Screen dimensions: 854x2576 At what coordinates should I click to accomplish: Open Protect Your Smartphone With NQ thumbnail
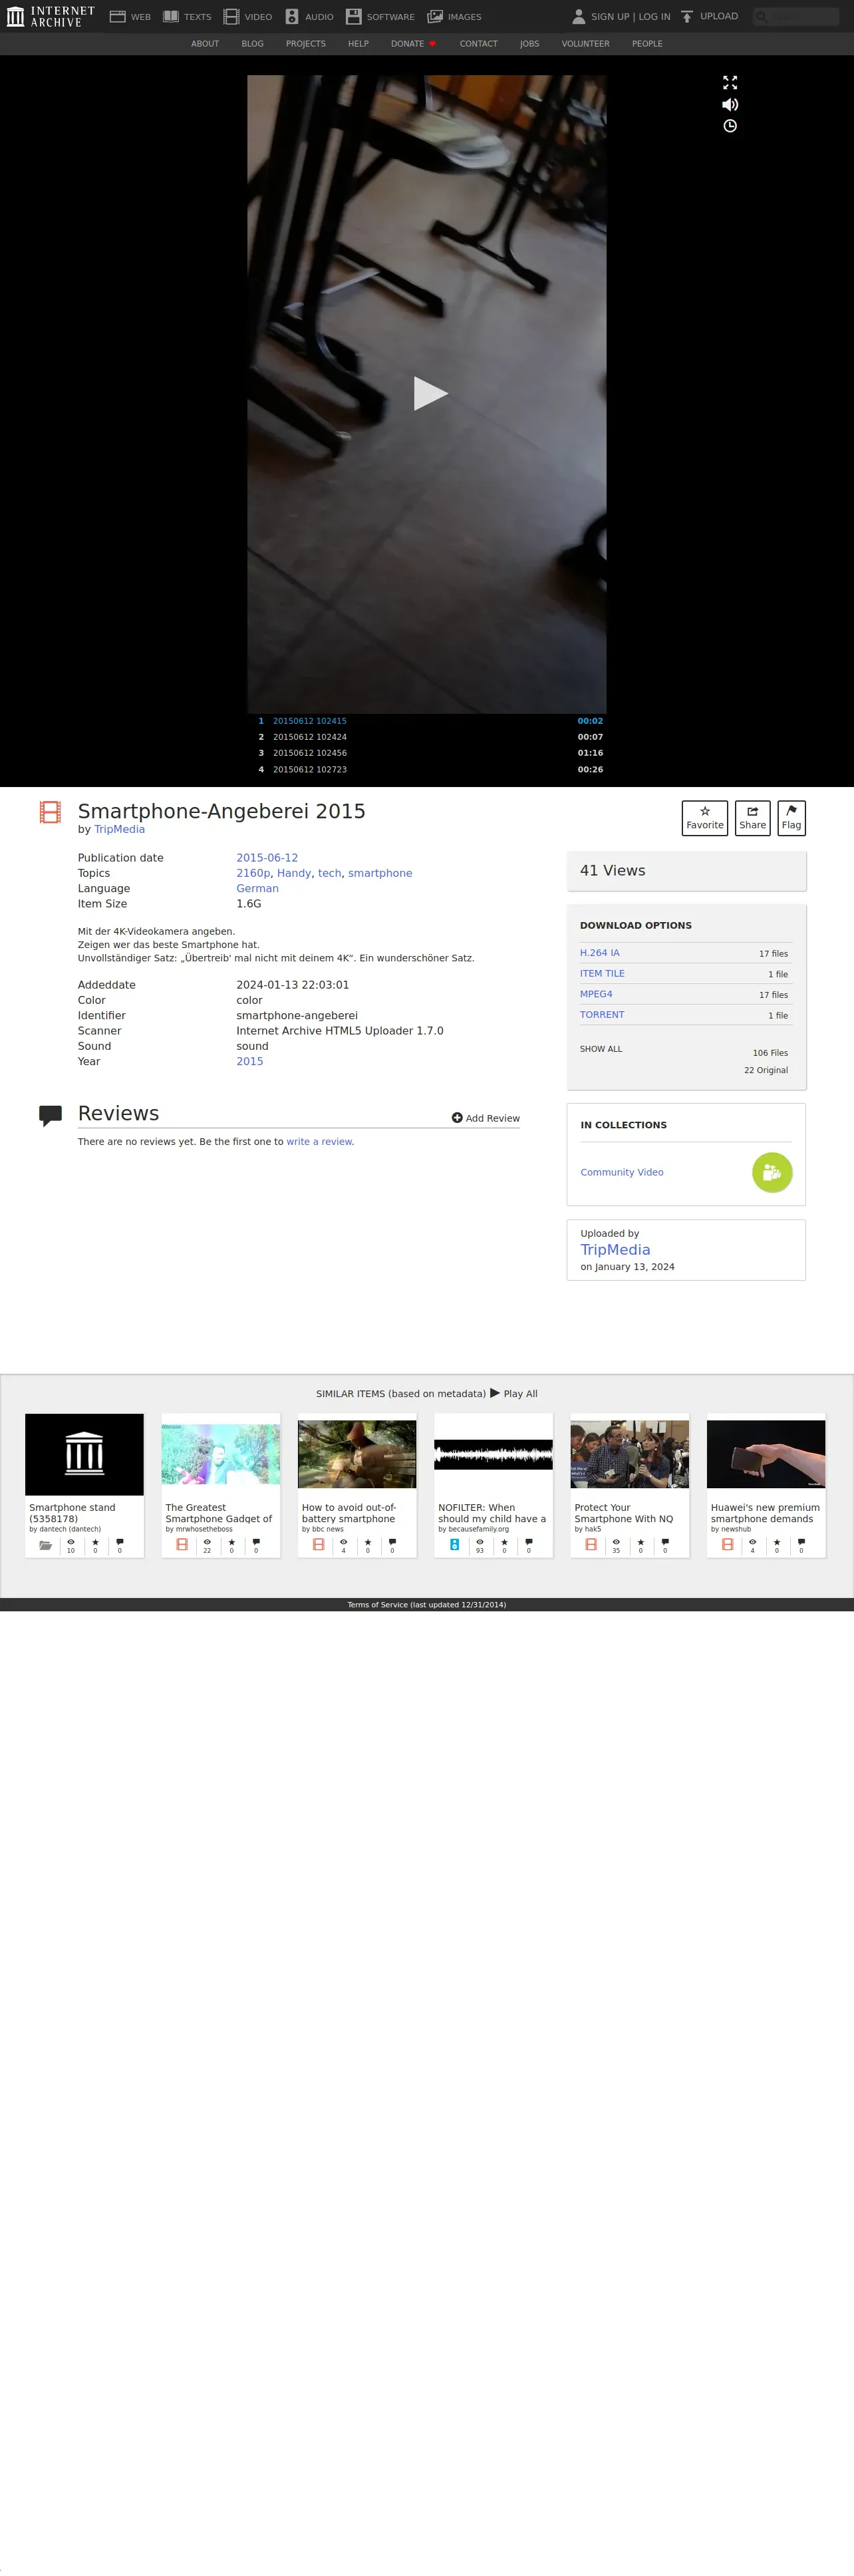point(629,1454)
